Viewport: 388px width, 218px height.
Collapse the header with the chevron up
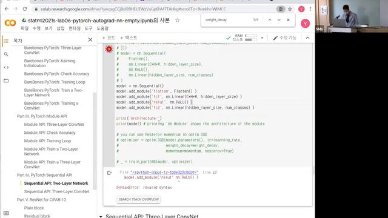click(x=307, y=38)
